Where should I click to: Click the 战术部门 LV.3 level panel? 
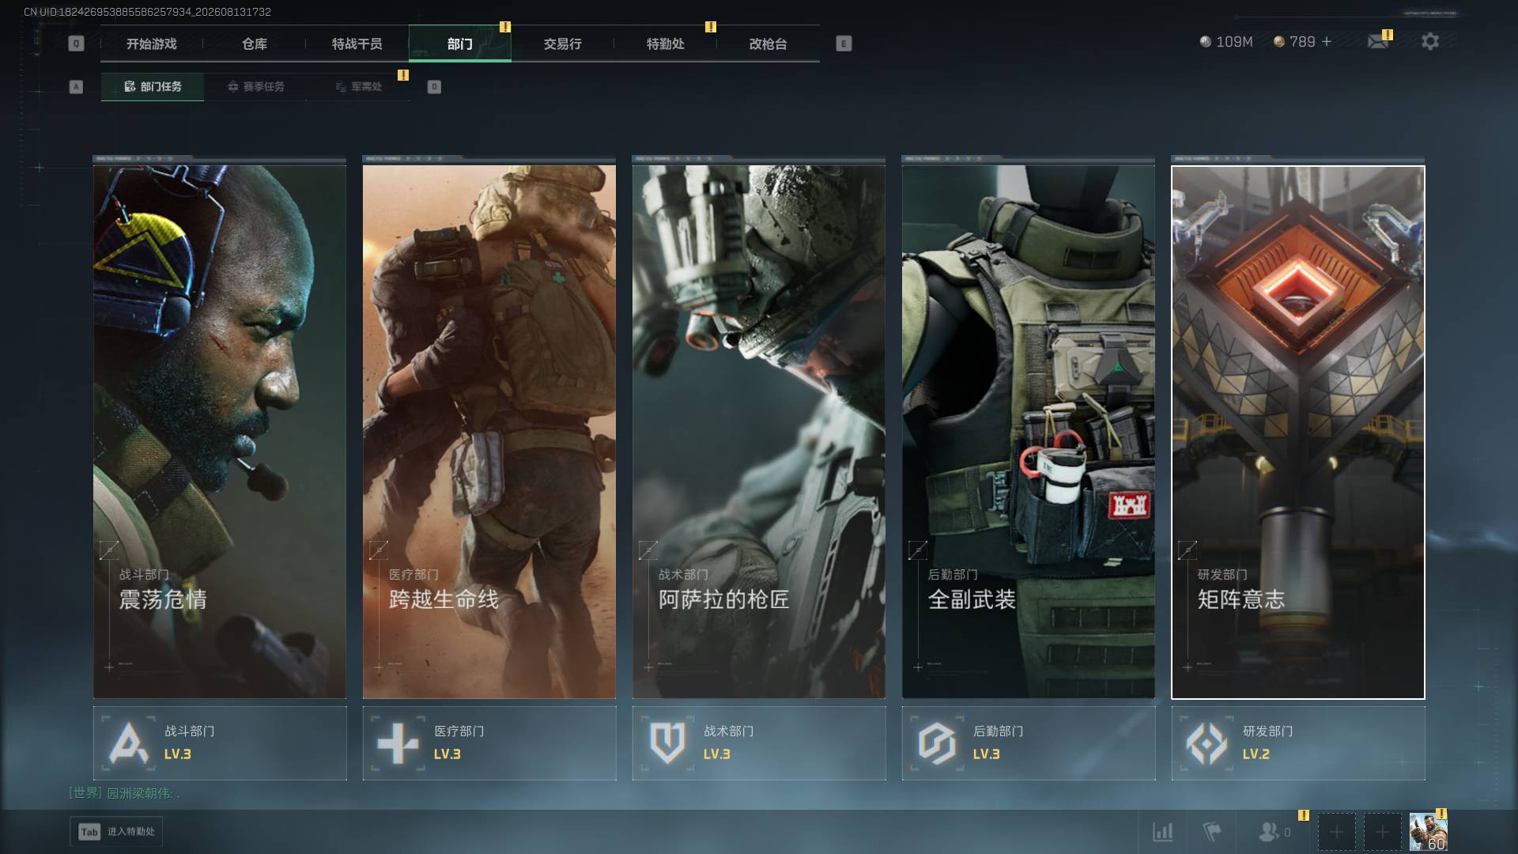pos(759,743)
